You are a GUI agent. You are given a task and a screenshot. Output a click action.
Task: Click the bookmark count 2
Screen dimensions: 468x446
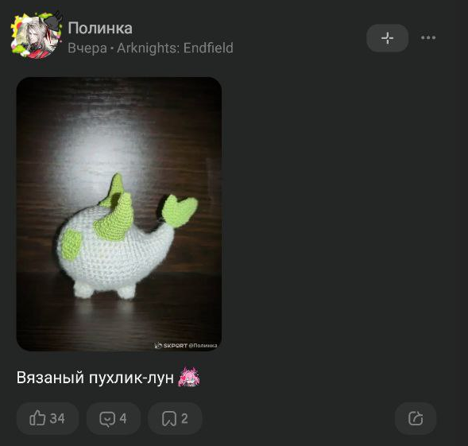coord(184,418)
